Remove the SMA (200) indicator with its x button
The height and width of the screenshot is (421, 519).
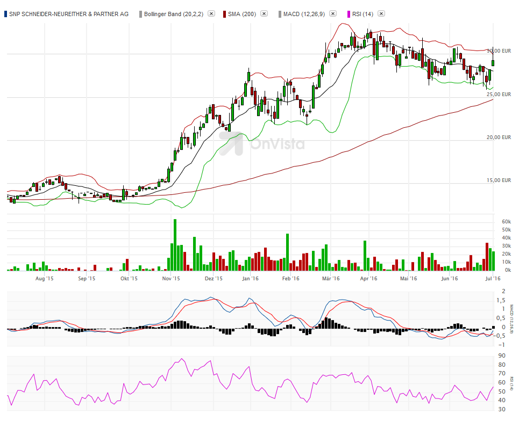[264, 13]
